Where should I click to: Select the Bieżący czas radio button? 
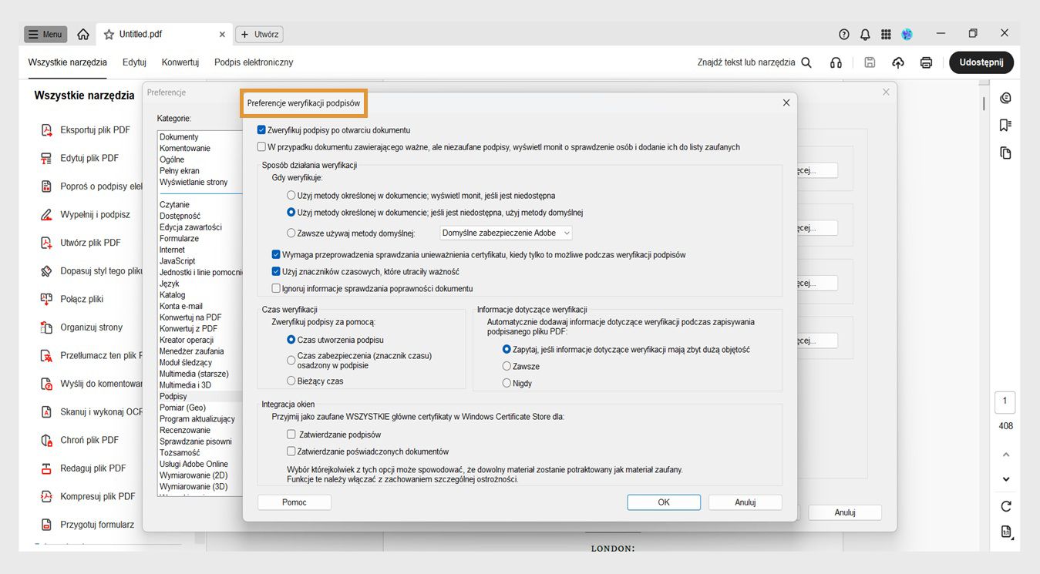[291, 381]
